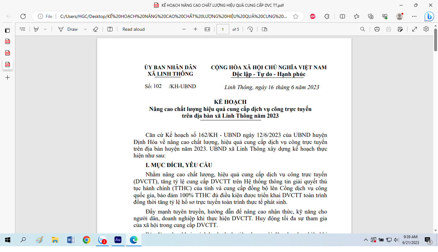Toggle Split screen
Viewport: 438px width, 252px height.
coord(342,16)
